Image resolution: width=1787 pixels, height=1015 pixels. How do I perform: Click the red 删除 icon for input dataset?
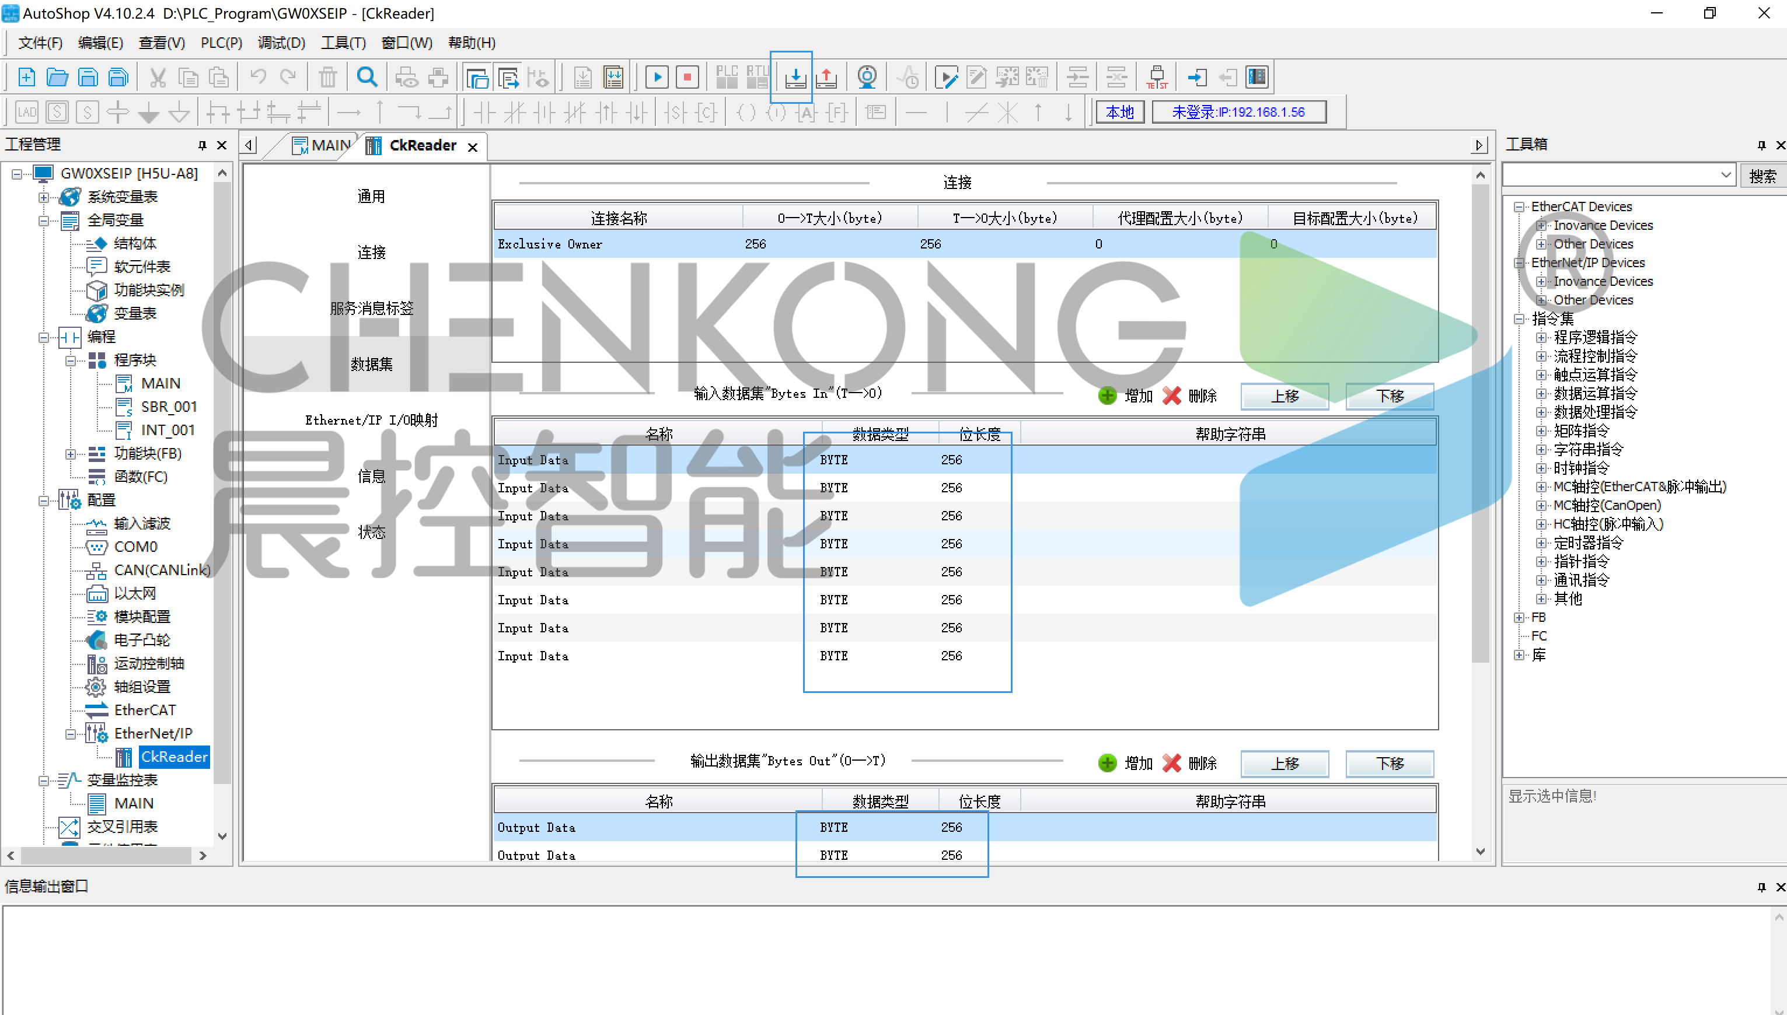coord(1172,396)
